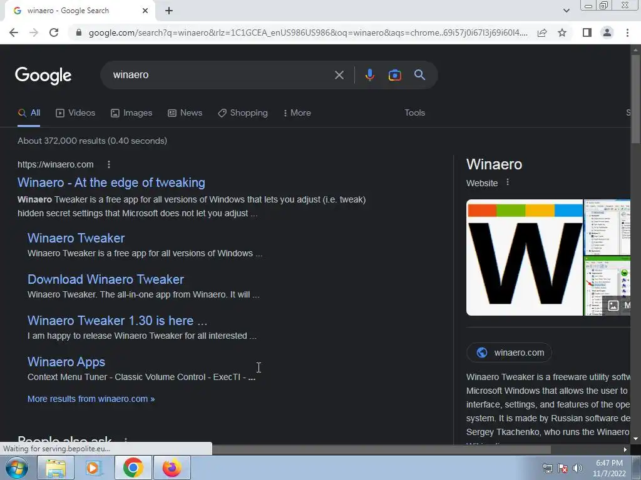Switch to the Images tab

(131, 113)
